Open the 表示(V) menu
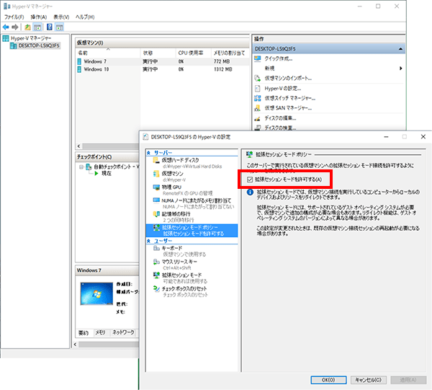This screenshot has width=432, height=390. coord(61,17)
